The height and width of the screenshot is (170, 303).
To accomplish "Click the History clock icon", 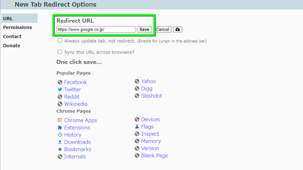I will point(60,135).
